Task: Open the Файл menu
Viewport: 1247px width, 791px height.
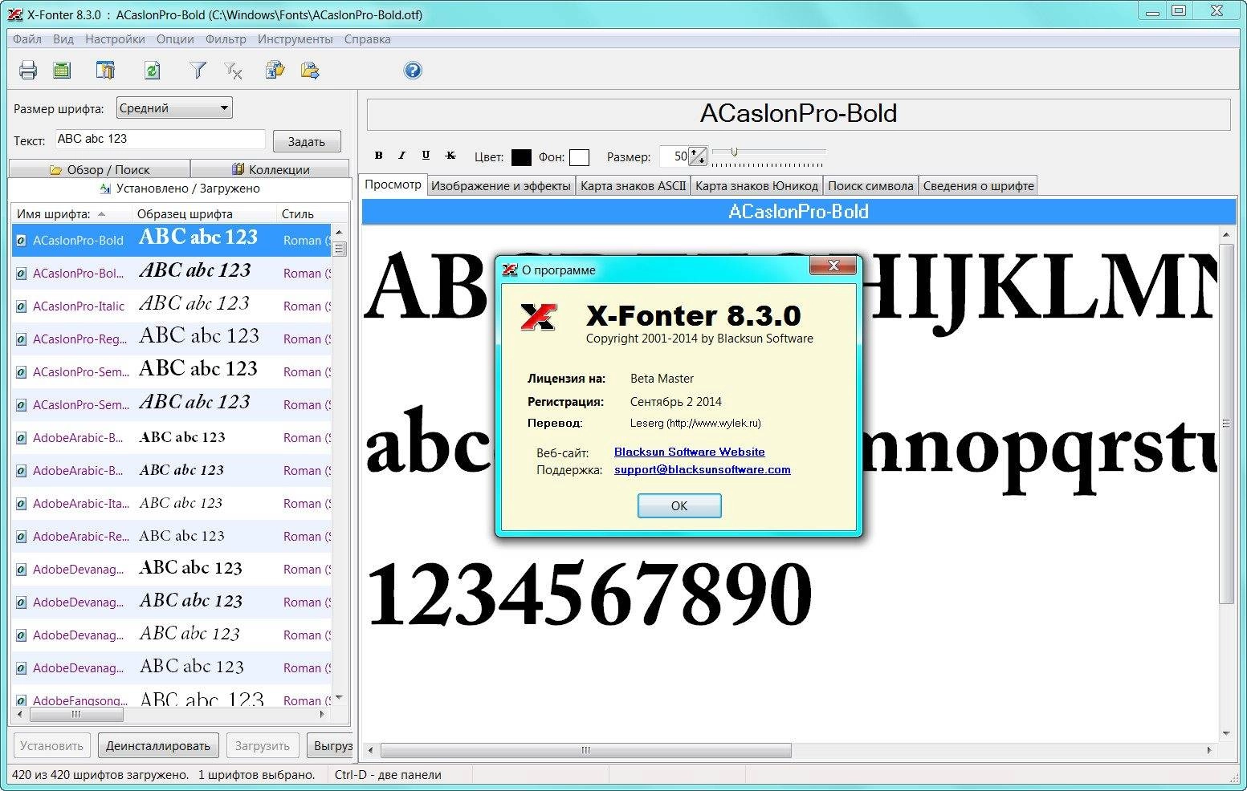Action: [x=27, y=39]
